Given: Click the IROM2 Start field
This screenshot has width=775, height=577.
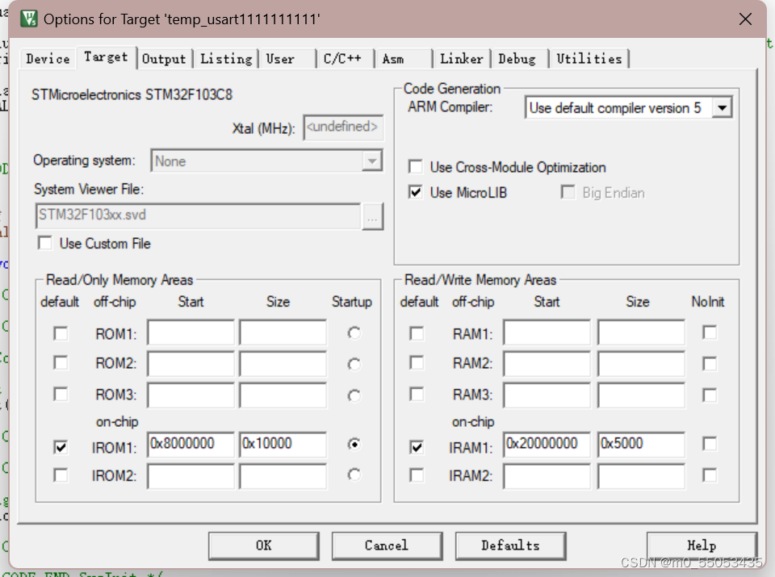Looking at the screenshot, I should 191,476.
